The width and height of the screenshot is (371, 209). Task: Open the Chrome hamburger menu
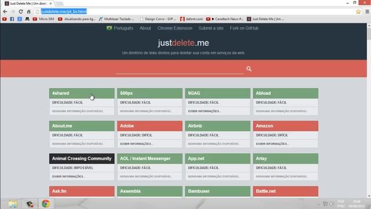click(367, 12)
